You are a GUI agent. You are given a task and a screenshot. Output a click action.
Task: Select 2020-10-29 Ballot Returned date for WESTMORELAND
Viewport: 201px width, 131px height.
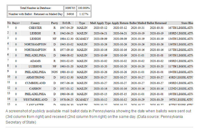click(157, 100)
